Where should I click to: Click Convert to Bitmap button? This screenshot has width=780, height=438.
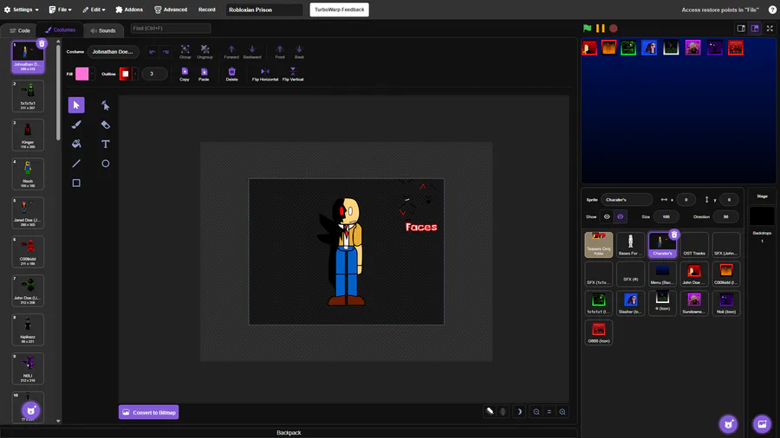(x=149, y=412)
